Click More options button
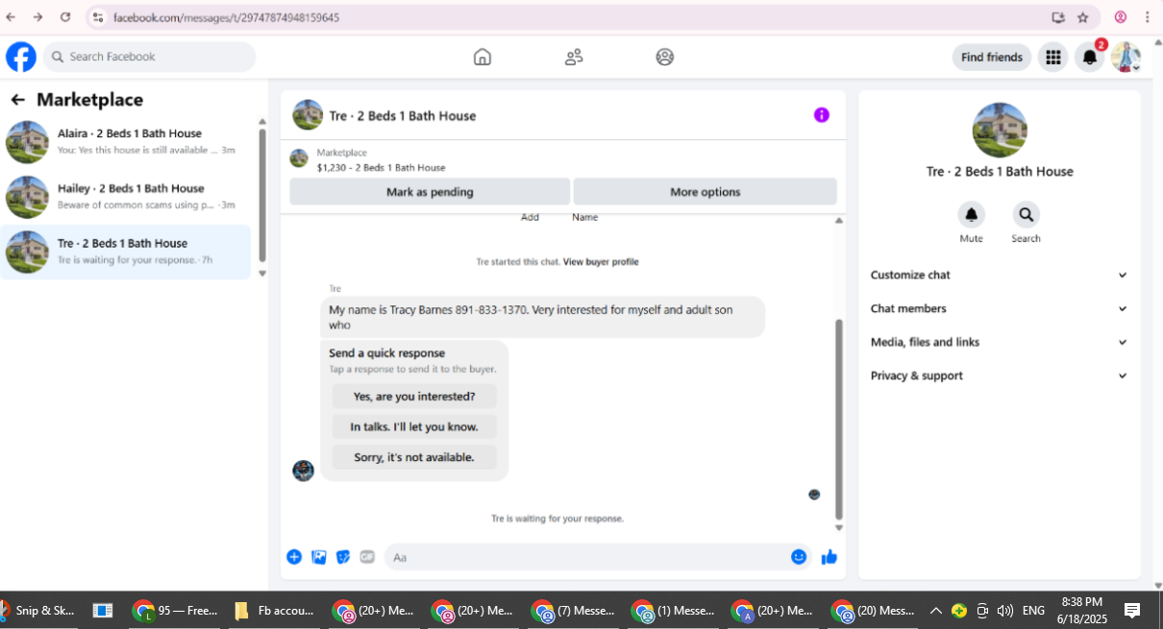The width and height of the screenshot is (1163, 629). [705, 192]
